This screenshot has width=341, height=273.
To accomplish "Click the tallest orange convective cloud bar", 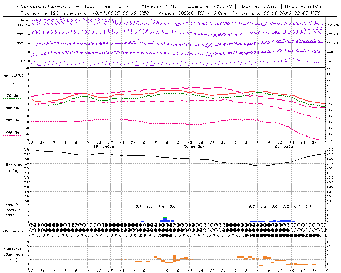I will [174, 259].
